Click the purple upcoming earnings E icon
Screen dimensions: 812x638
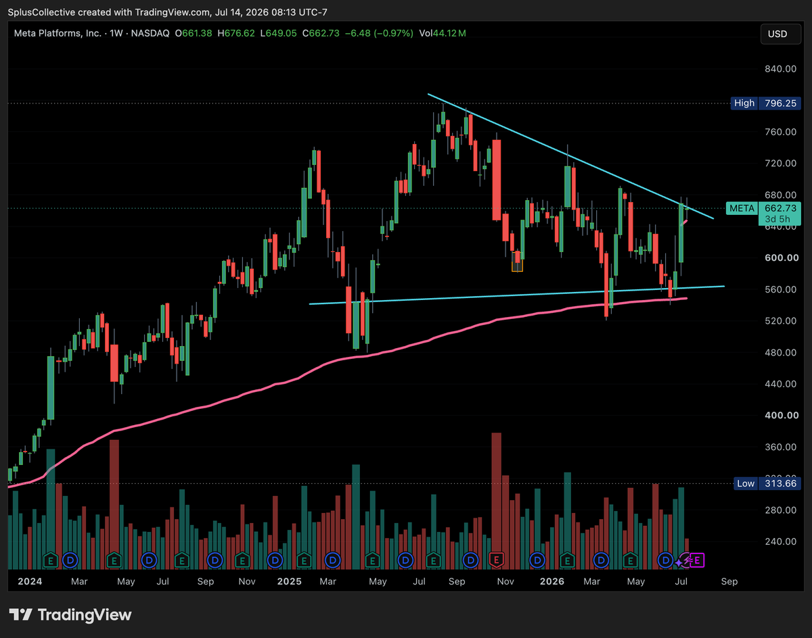(698, 560)
